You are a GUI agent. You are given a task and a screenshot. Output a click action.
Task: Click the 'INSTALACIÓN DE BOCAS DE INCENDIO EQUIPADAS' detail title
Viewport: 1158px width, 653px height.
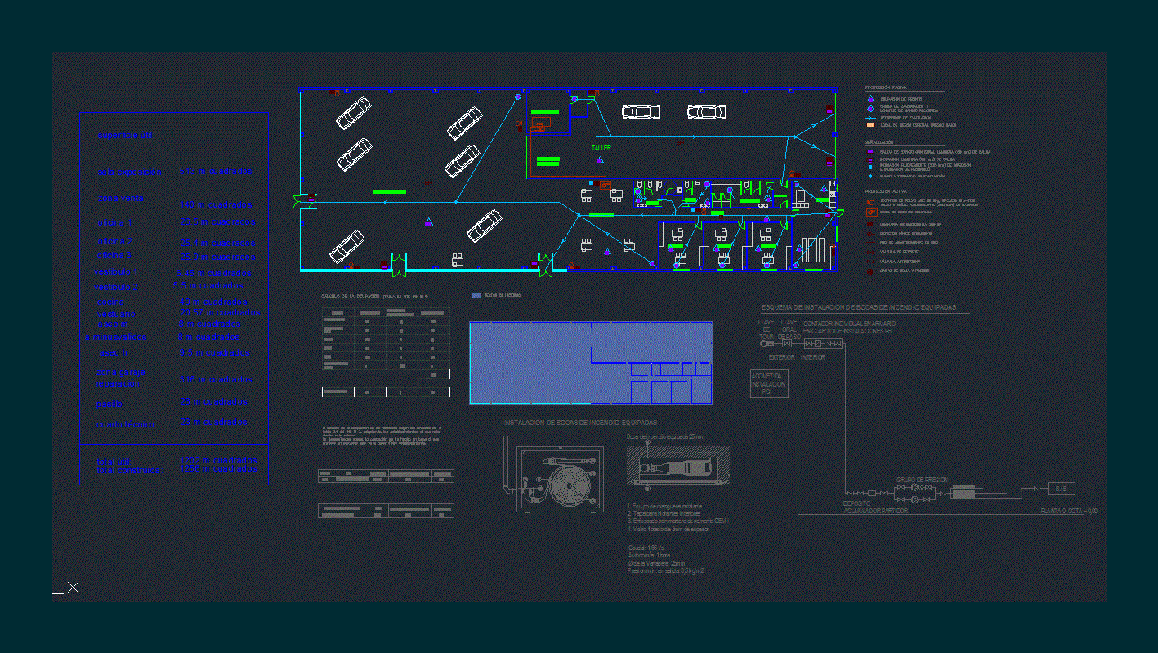(580, 423)
